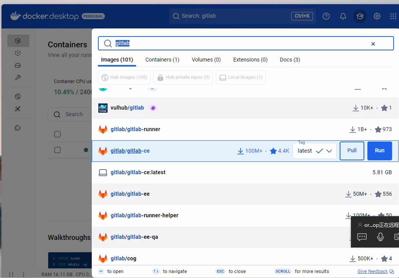Clear the gitlab search with the X
This screenshot has height=278, width=399.
pos(373,44)
